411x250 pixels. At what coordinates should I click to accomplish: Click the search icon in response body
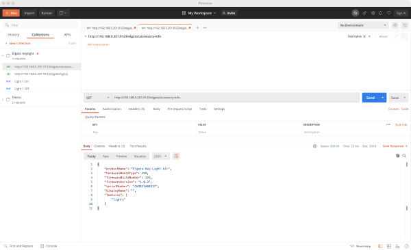click(x=404, y=156)
